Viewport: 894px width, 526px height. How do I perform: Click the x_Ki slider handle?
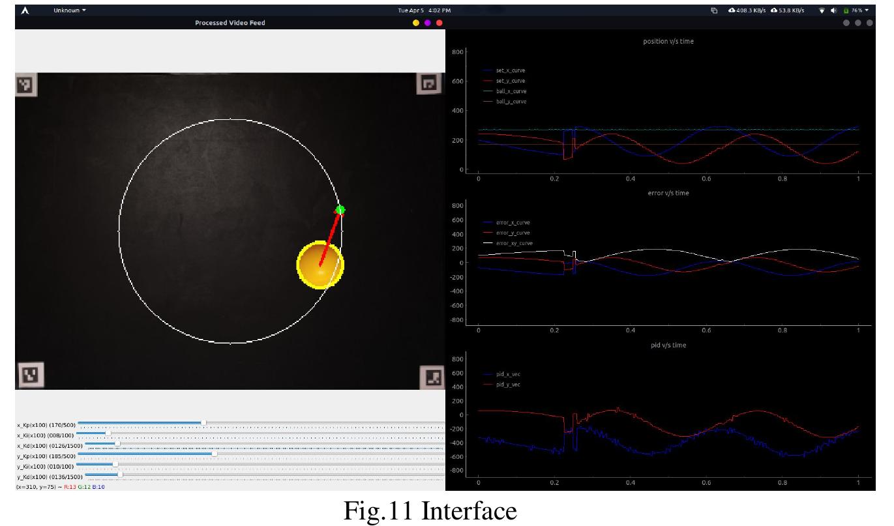click(x=108, y=433)
